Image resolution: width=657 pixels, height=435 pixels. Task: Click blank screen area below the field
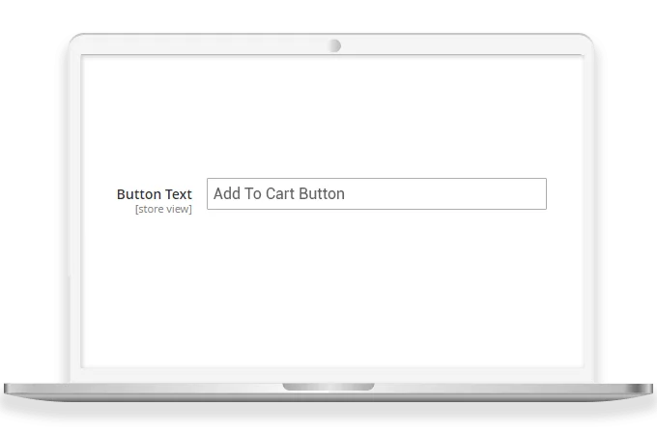(x=332, y=289)
